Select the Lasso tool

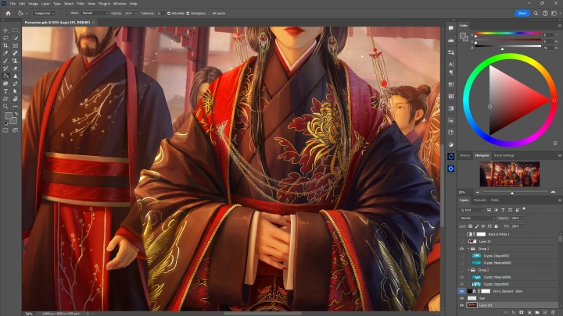coord(5,38)
